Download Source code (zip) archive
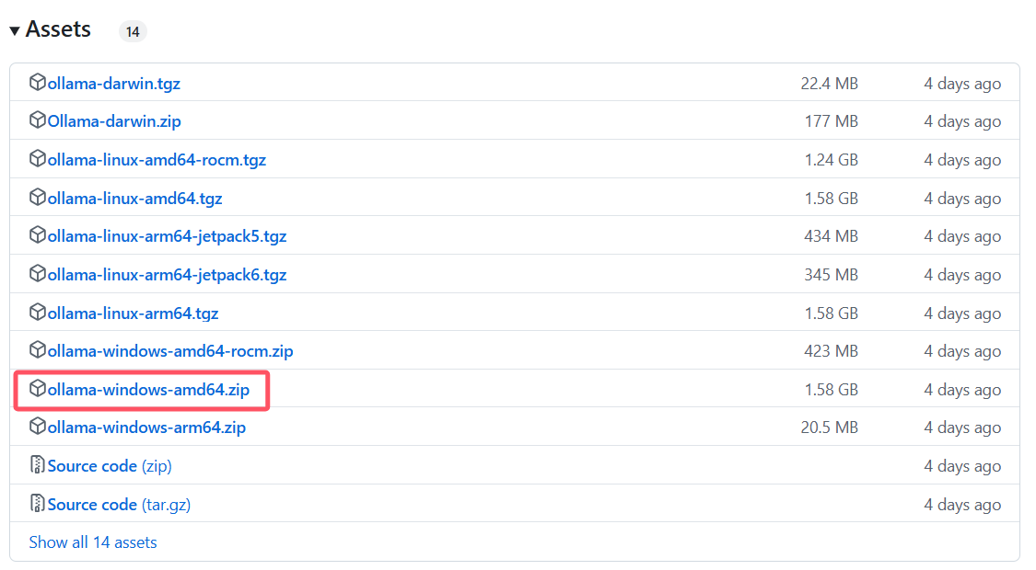 tap(110, 466)
